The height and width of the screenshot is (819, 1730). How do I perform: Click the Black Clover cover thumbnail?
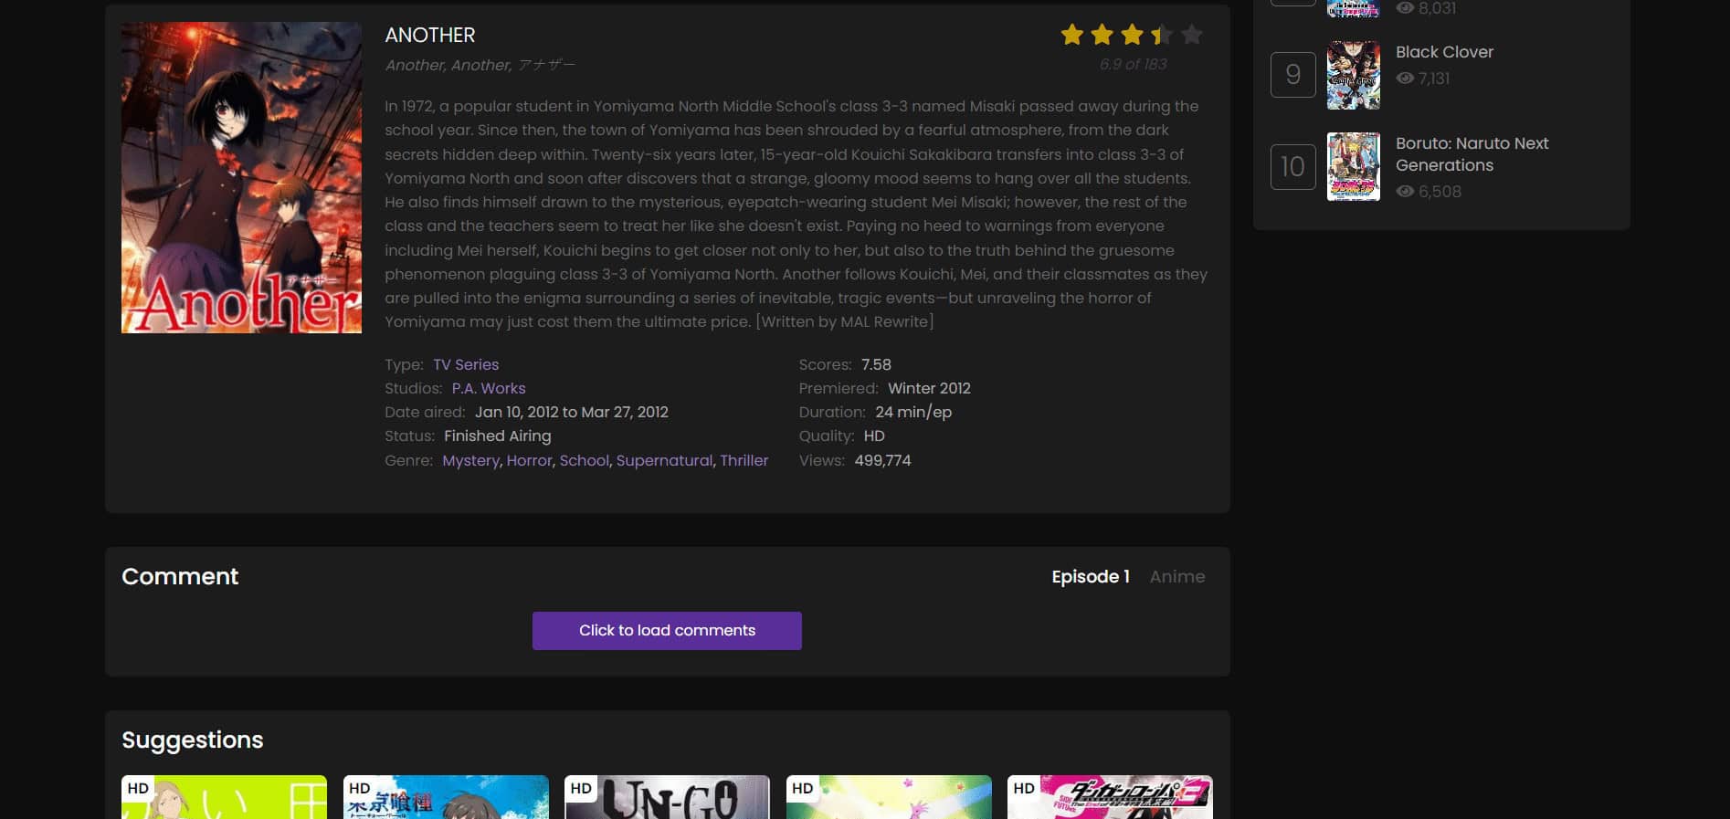pyautogui.click(x=1353, y=75)
